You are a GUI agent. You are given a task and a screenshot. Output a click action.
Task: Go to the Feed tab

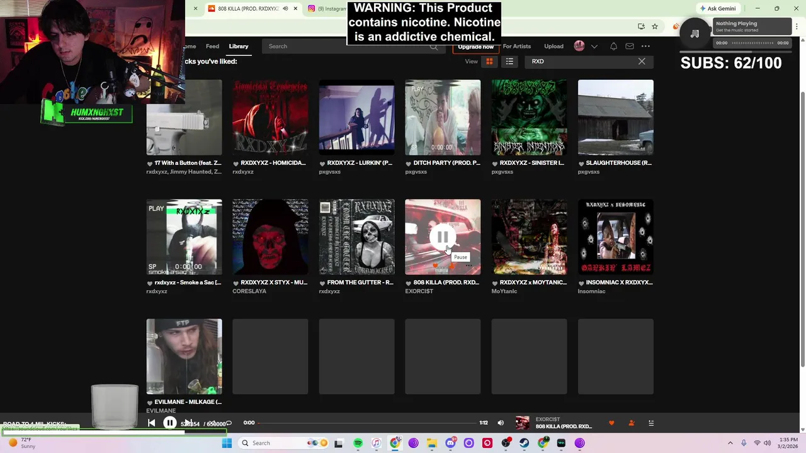pos(212,46)
